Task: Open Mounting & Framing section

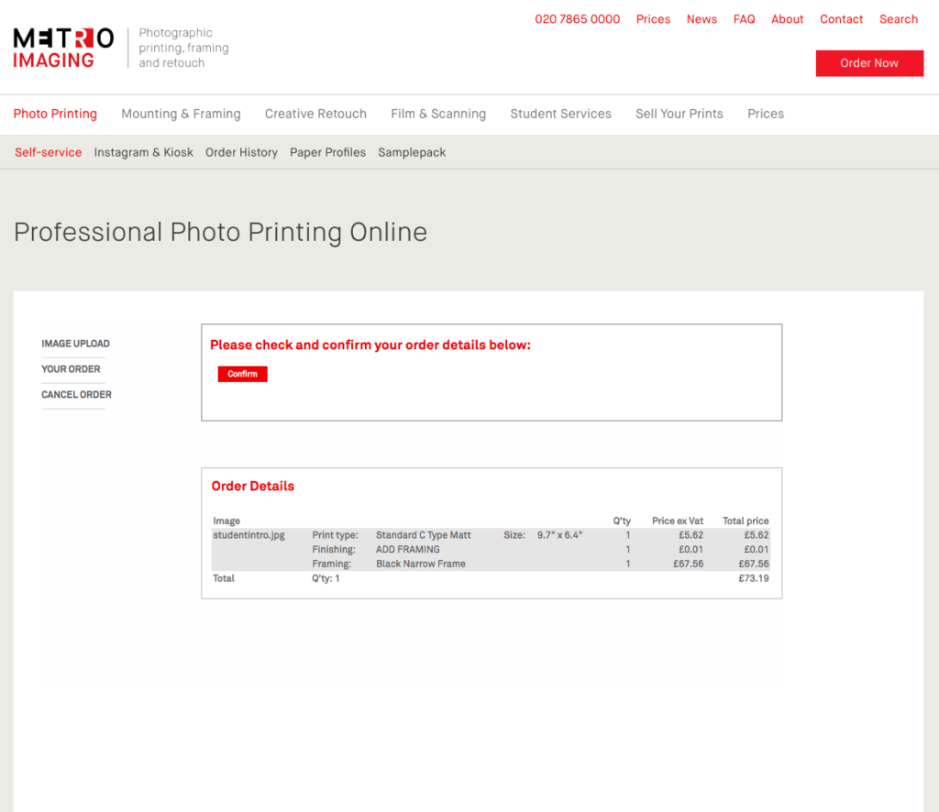Action: click(x=181, y=114)
